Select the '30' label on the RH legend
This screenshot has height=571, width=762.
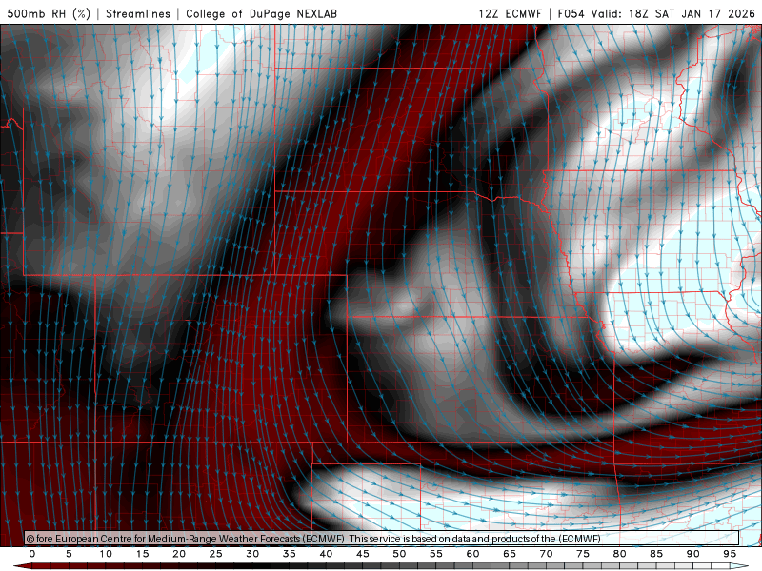tap(252, 554)
